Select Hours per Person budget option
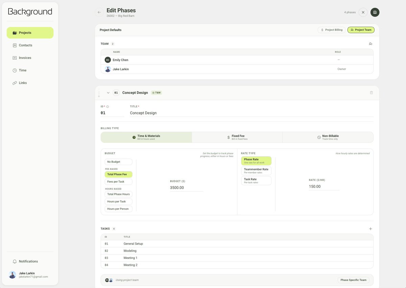 click(118, 209)
